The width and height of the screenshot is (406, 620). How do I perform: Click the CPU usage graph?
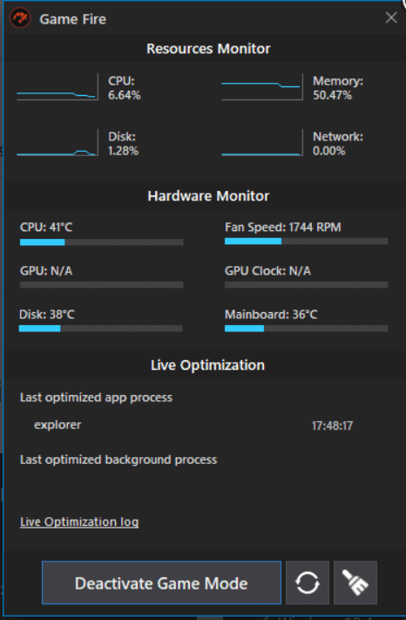coord(58,87)
